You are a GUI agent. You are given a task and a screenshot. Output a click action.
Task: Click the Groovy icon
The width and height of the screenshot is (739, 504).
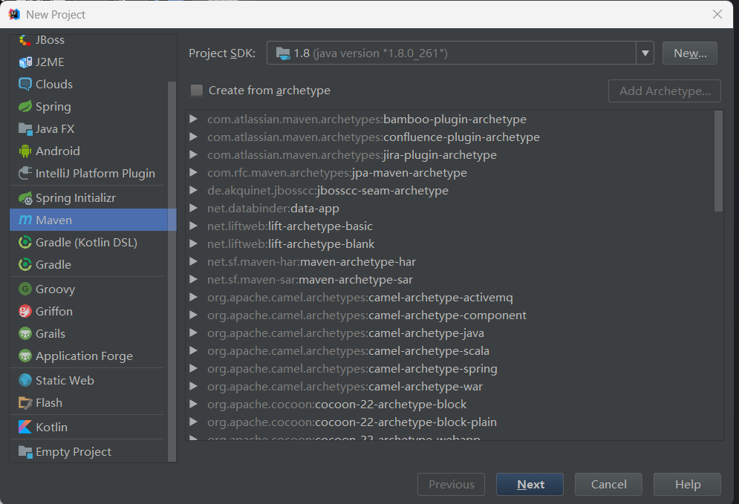(x=25, y=289)
